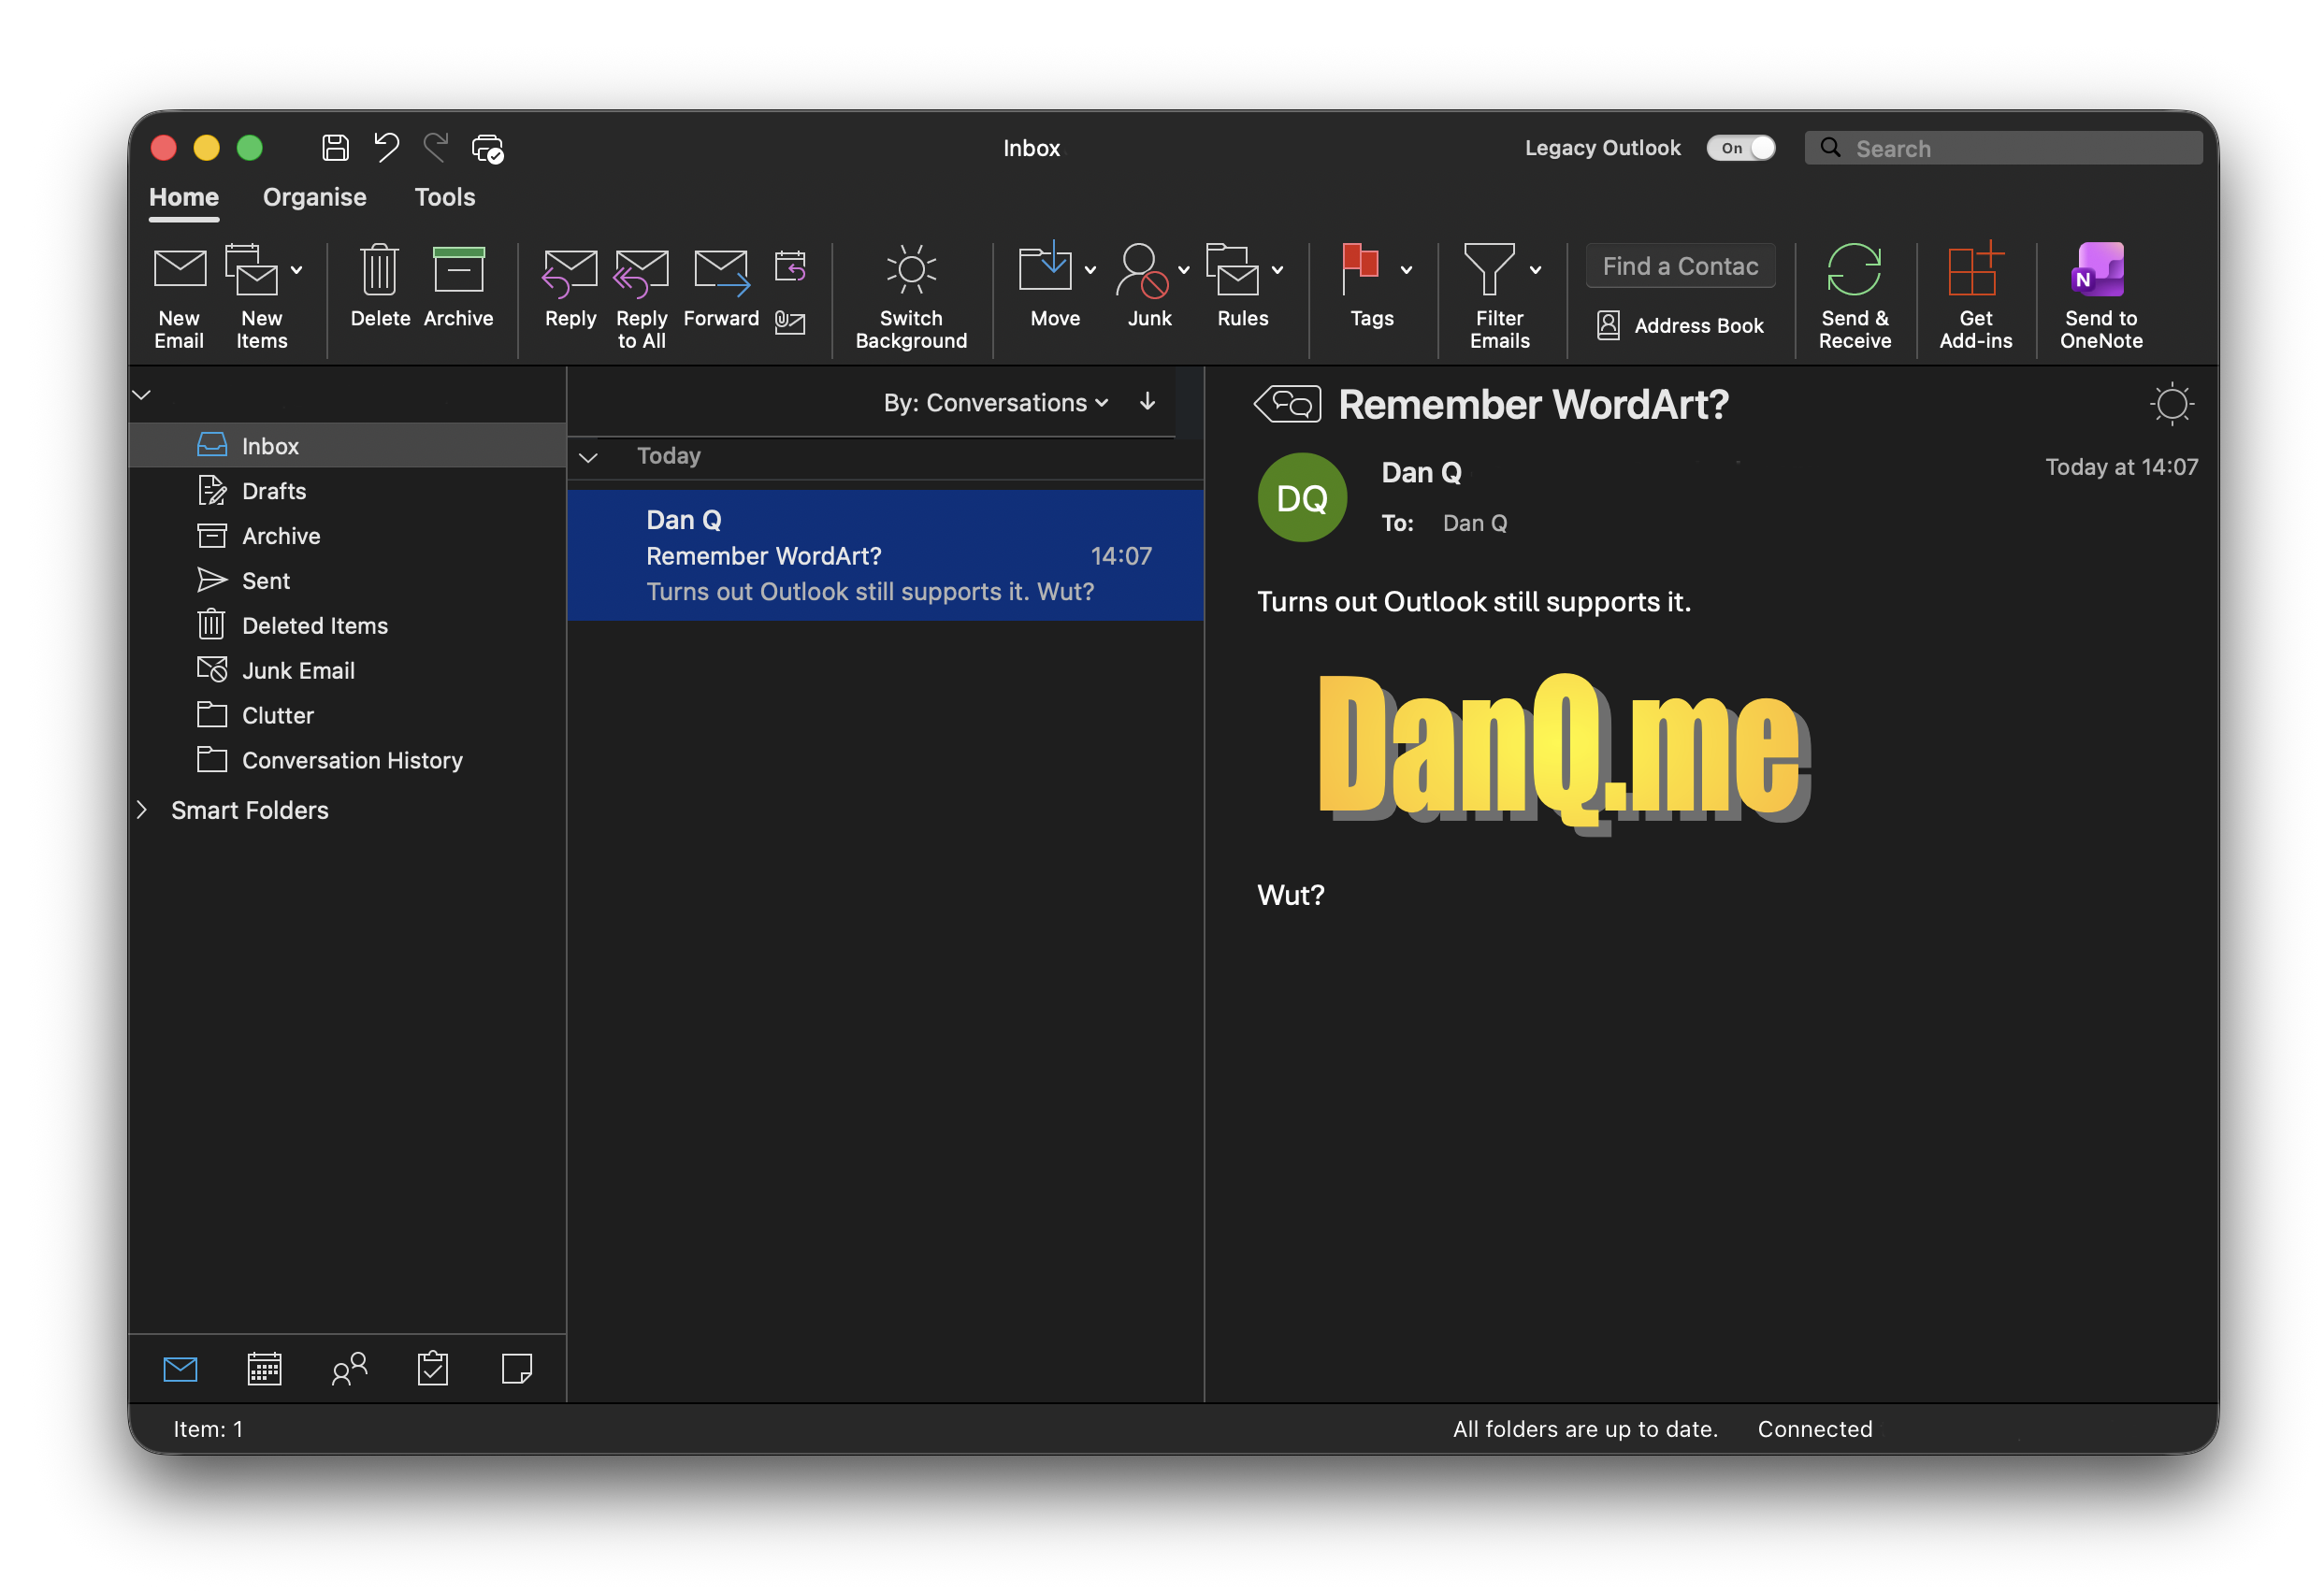Open the Junk dropdown arrow
2324x1593 pixels.
(1184, 270)
